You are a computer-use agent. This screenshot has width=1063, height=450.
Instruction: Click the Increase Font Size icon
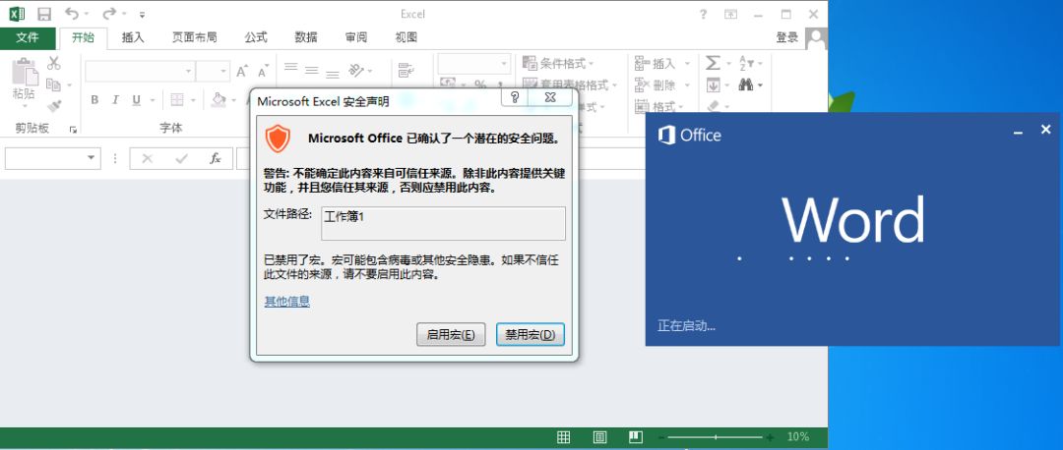click(242, 71)
